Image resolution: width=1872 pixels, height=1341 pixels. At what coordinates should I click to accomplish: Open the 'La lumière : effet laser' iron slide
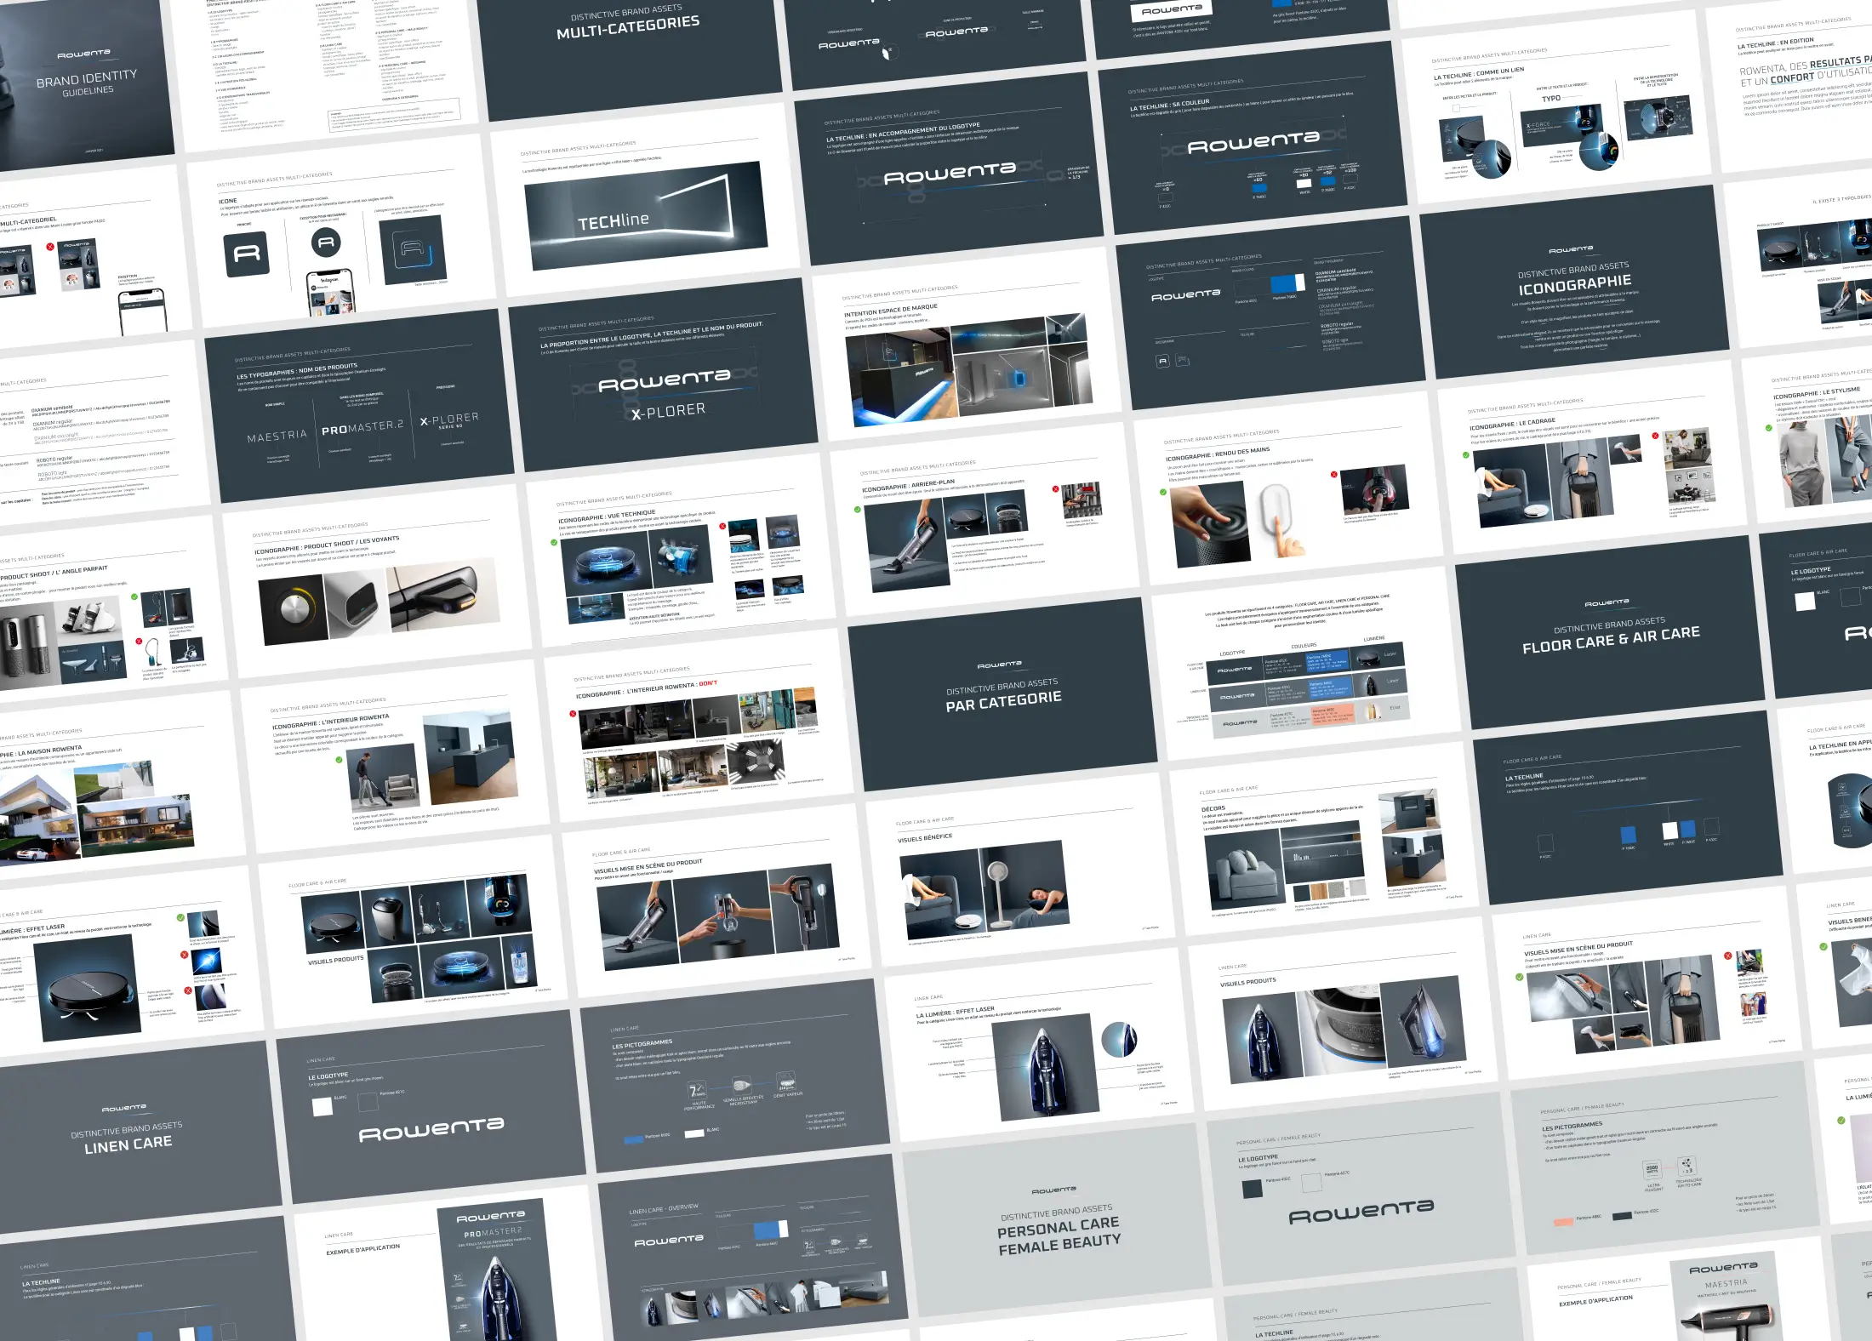(1038, 1045)
